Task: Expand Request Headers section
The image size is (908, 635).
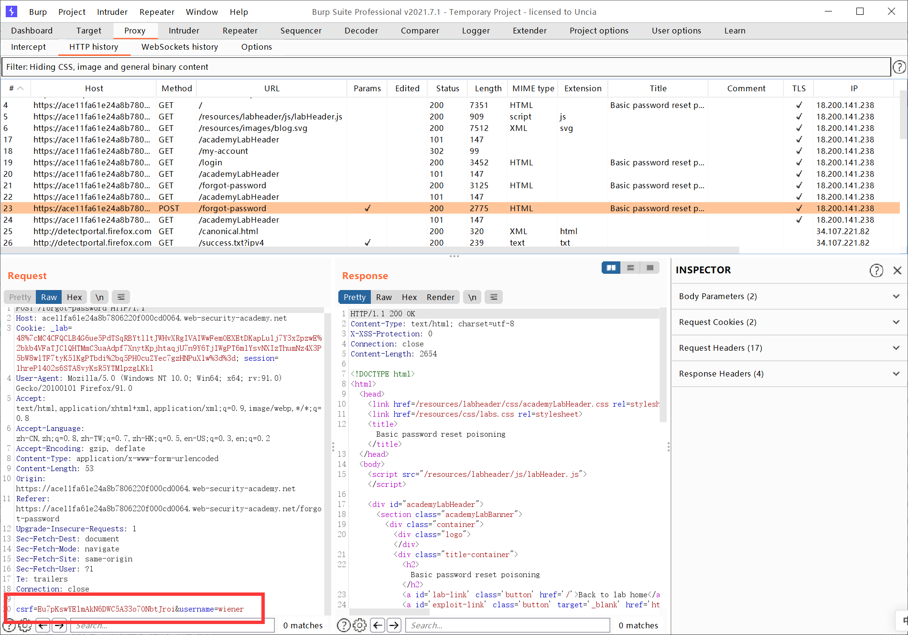Action: [x=789, y=348]
